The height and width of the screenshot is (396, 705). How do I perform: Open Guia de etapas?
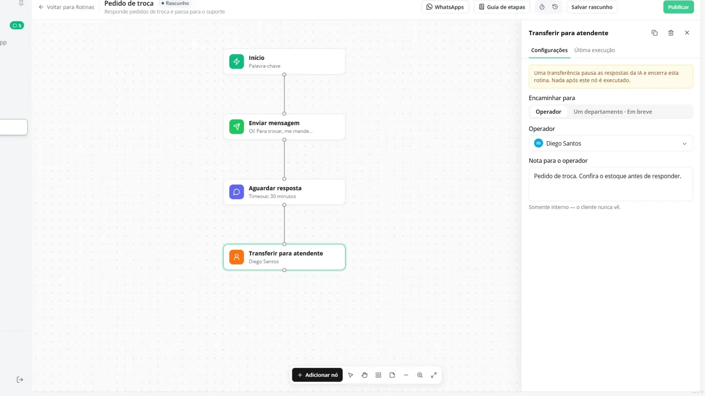click(502, 7)
